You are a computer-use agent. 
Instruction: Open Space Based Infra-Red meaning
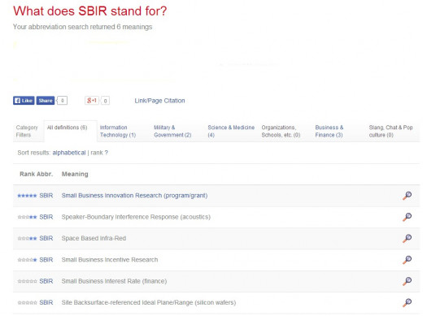pyautogui.click(x=94, y=238)
